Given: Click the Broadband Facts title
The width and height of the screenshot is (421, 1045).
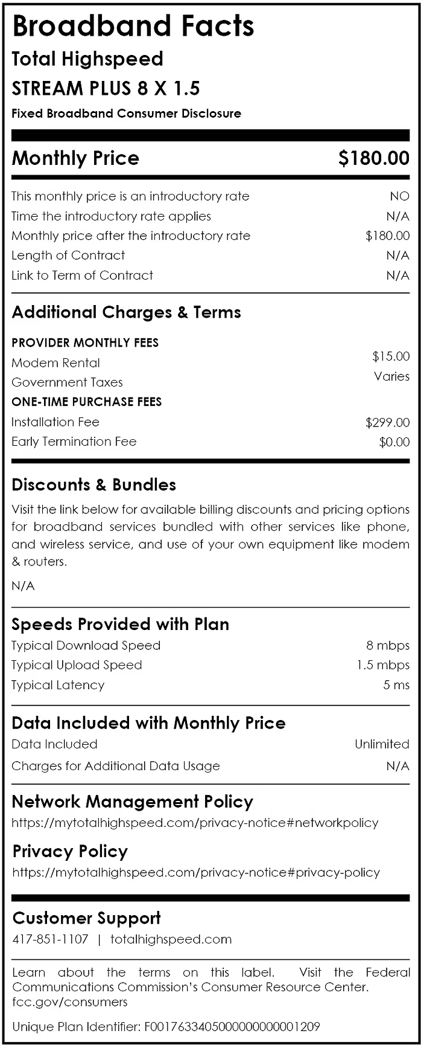Looking at the screenshot, I should pos(133,27).
